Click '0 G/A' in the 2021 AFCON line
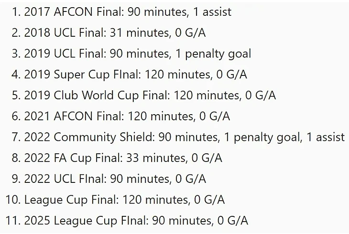The height and width of the screenshot is (234, 349). (215, 116)
